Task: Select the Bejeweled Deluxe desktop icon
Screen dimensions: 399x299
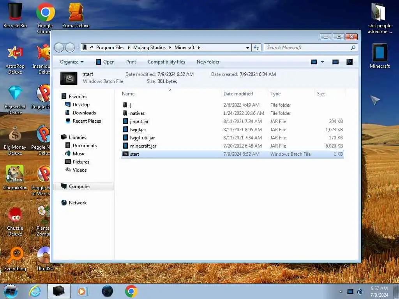Action: coord(15,100)
